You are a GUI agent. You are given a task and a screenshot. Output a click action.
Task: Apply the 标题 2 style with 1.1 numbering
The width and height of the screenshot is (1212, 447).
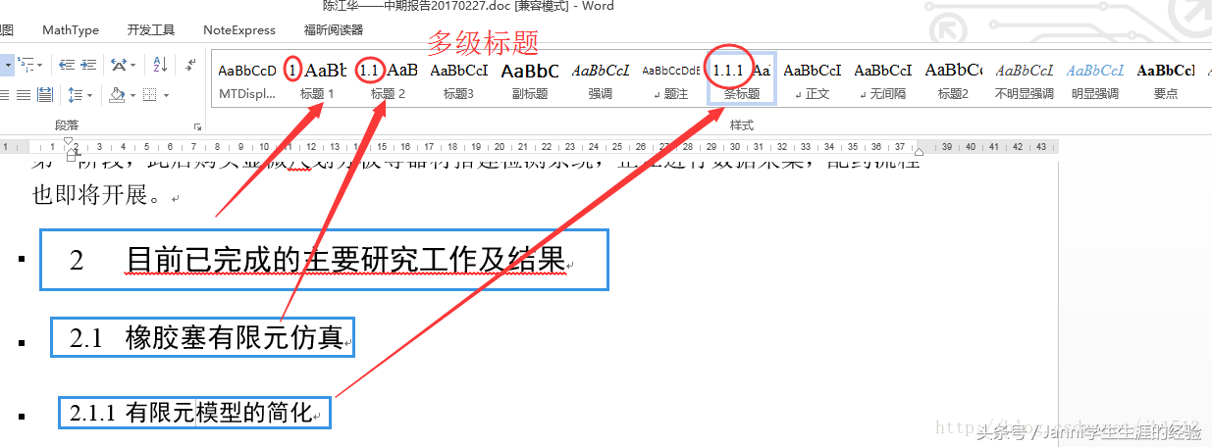388,79
